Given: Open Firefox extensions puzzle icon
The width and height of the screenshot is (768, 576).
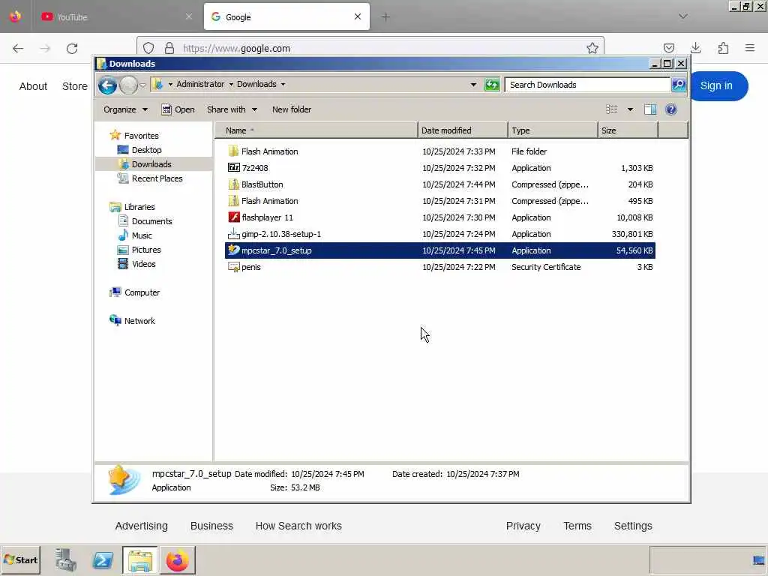Looking at the screenshot, I should [723, 48].
